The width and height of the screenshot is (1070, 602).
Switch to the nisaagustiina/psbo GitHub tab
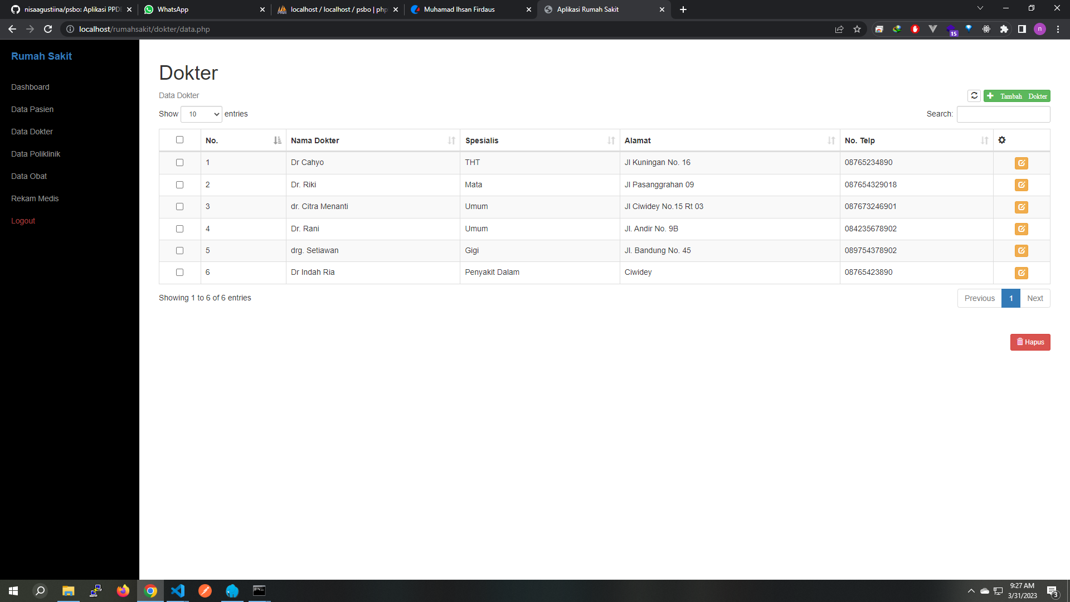pyautogui.click(x=71, y=9)
